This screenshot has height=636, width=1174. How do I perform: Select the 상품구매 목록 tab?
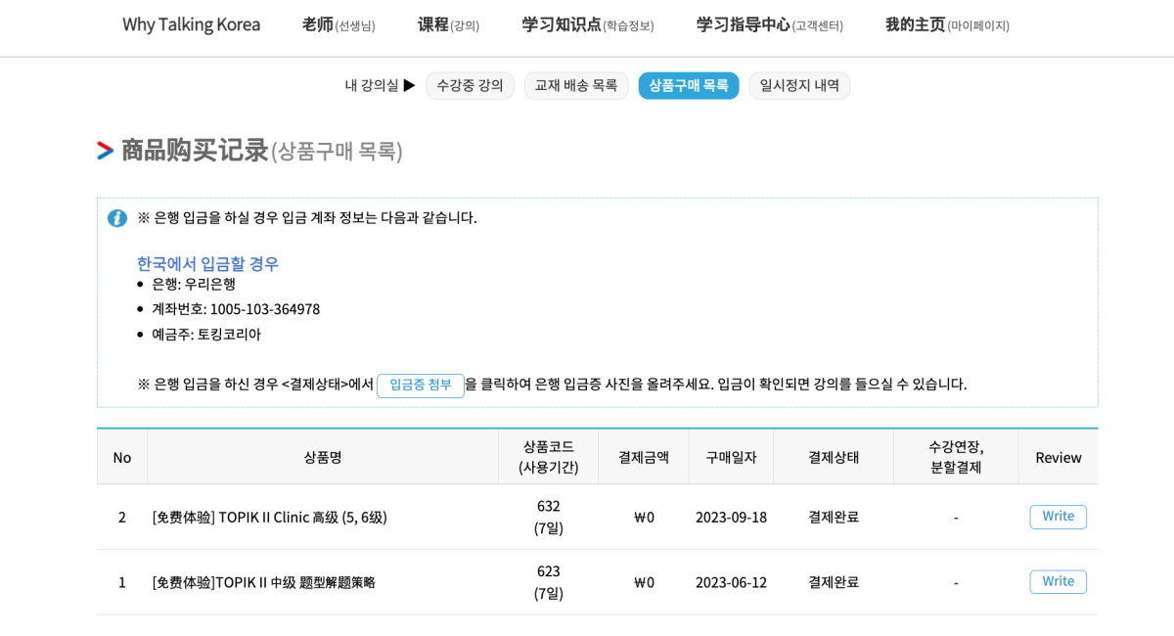tap(689, 85)
